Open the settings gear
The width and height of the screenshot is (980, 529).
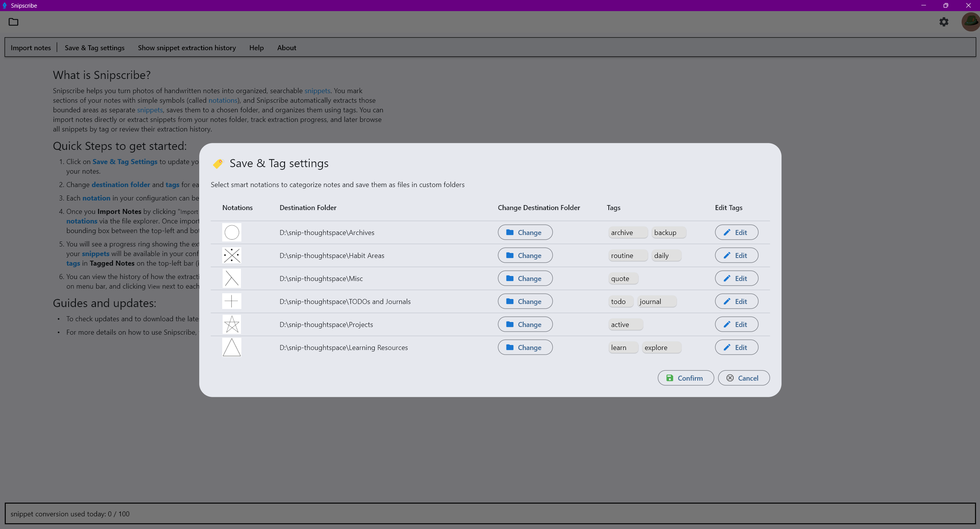[x=943, y=22]
